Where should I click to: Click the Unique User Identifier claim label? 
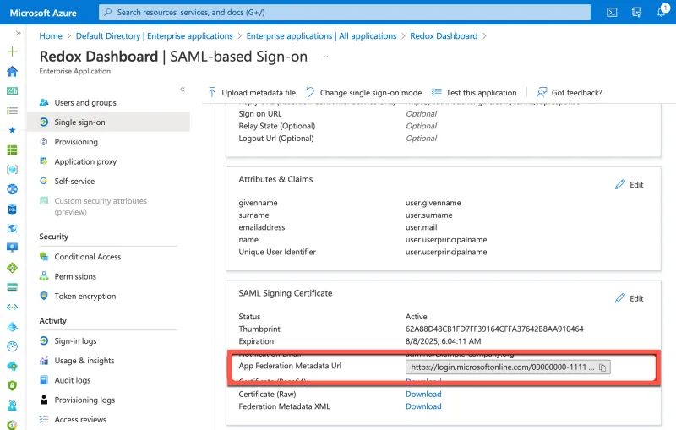(277, 252)
